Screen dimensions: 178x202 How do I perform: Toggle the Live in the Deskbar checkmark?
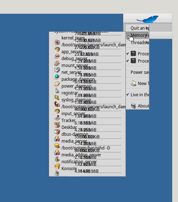pyautogui.click(x=137, y=95)
